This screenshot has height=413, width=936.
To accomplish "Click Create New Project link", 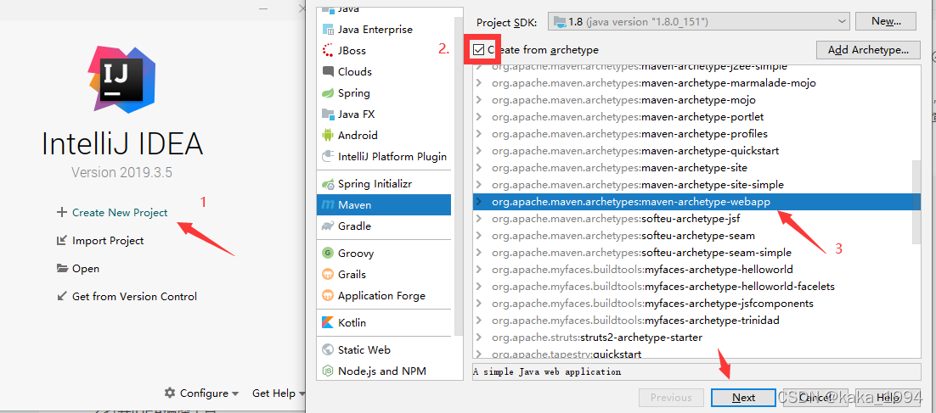I will (120, 212).
